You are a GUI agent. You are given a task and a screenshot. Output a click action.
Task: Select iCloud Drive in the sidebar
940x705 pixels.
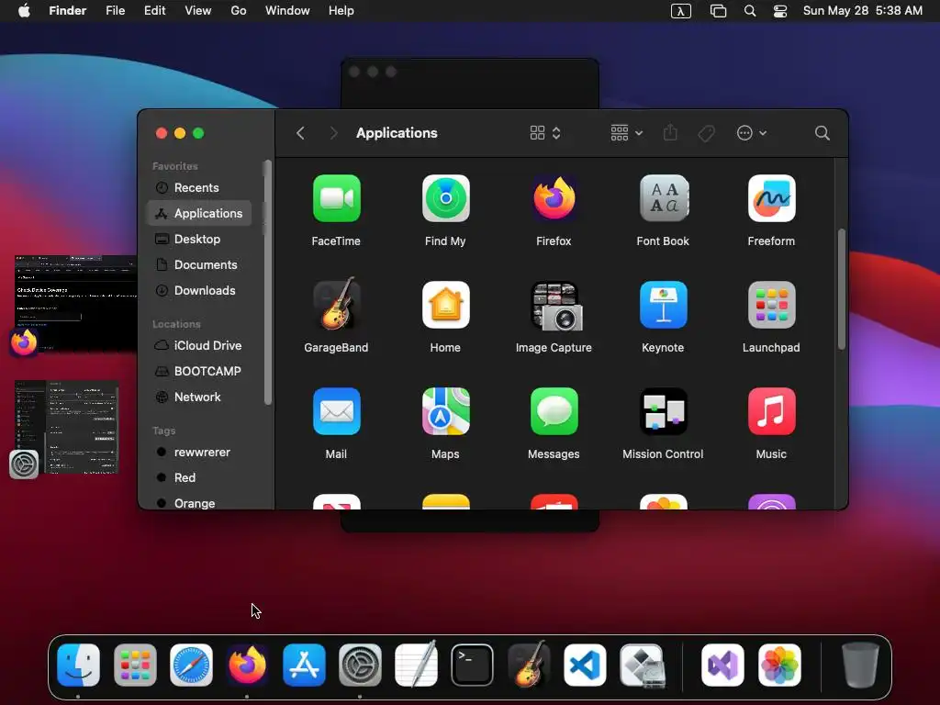click(x=199, y=346)
